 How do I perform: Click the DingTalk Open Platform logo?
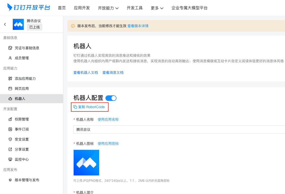point(29,8)
